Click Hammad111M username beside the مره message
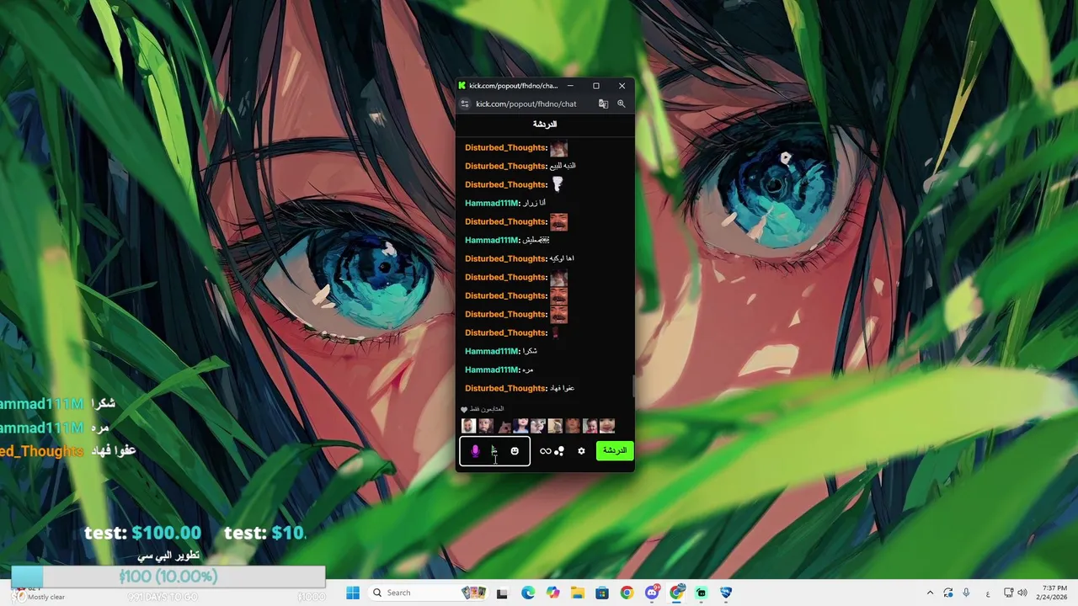The height and width of the screenshot is (606, 1078). coord(493,369)
